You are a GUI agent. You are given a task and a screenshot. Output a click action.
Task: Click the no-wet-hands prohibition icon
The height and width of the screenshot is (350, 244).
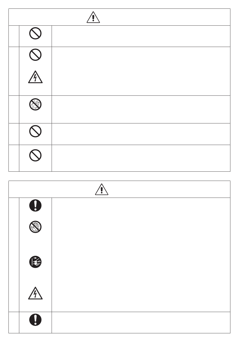tap(35, 227)
